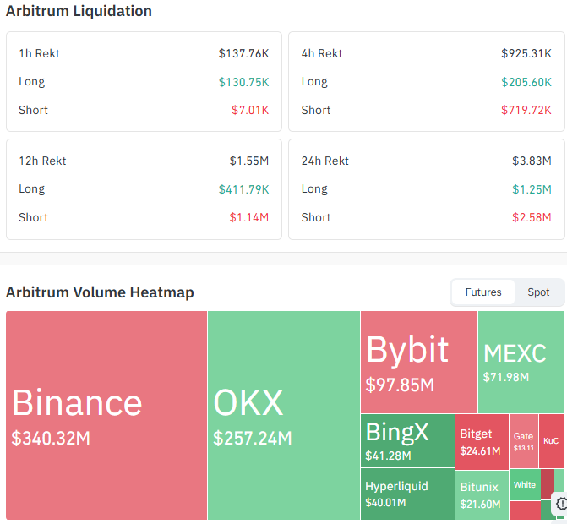Select 24h Short value $2.58M
This screenshot has height=524, width=567.
pyautogui.click(x=532, y=217)
